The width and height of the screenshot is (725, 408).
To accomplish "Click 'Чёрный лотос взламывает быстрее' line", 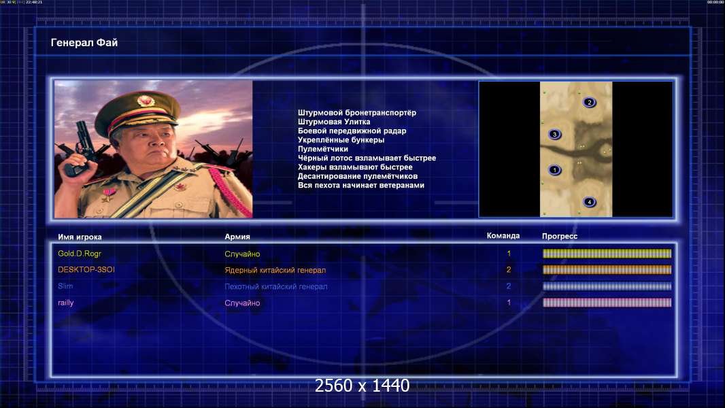I will click(367, 158).
